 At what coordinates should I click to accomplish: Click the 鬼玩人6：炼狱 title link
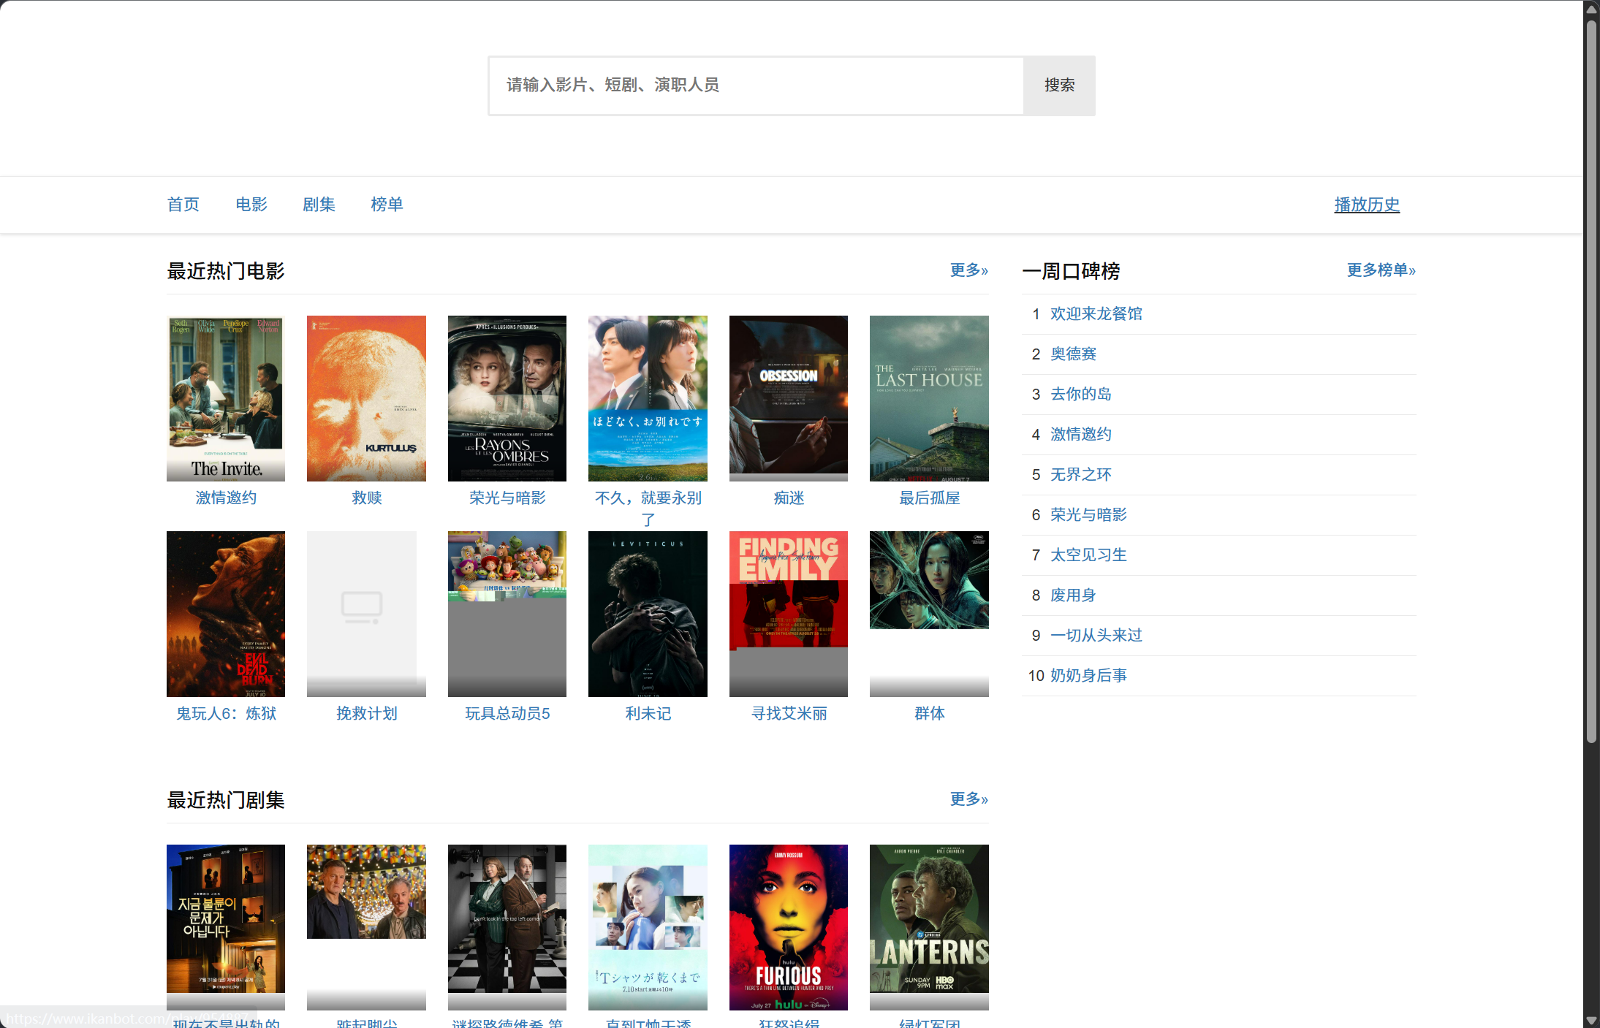(226, 714)
